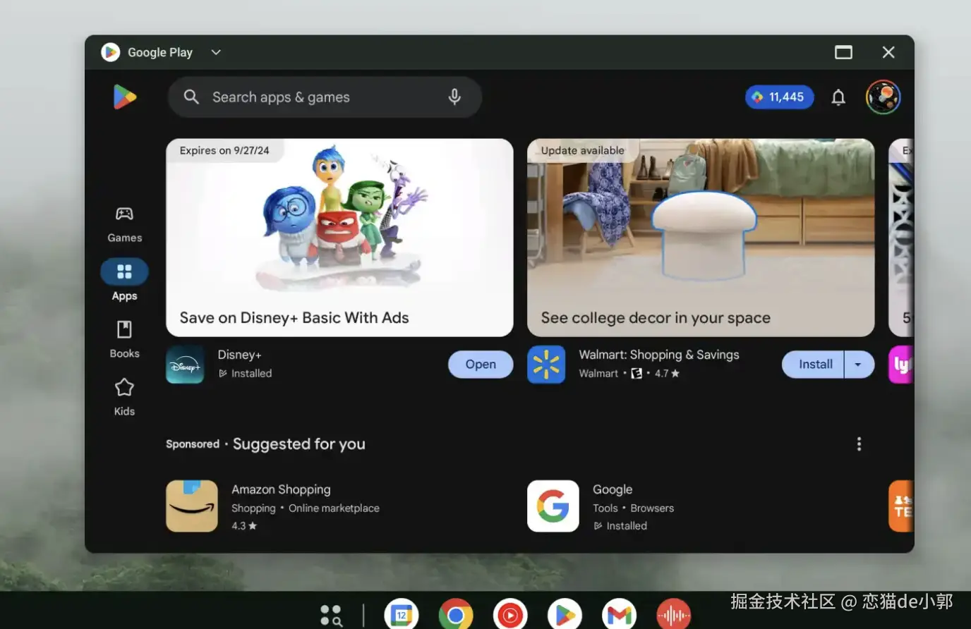Open the Google app listing title

click(613, 489)
